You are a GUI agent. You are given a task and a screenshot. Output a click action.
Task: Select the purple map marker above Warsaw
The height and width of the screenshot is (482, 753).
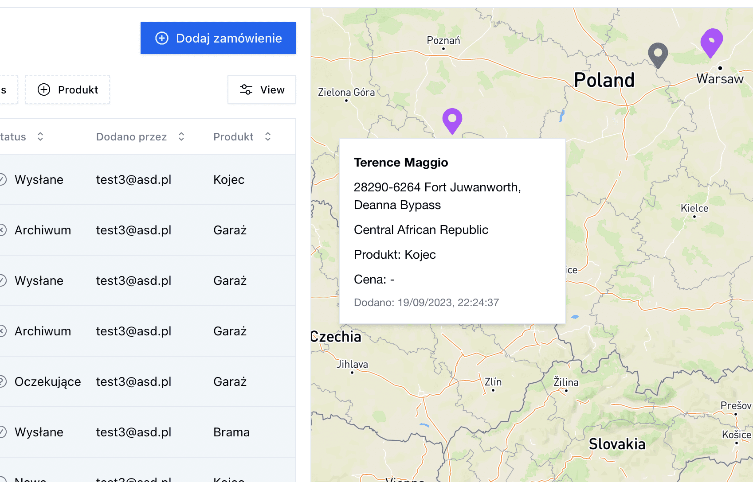[711, 43]
